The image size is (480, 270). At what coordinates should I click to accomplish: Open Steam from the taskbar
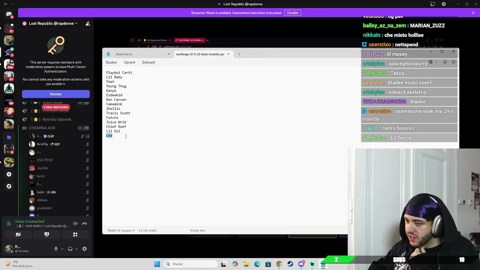coord(290,264)
